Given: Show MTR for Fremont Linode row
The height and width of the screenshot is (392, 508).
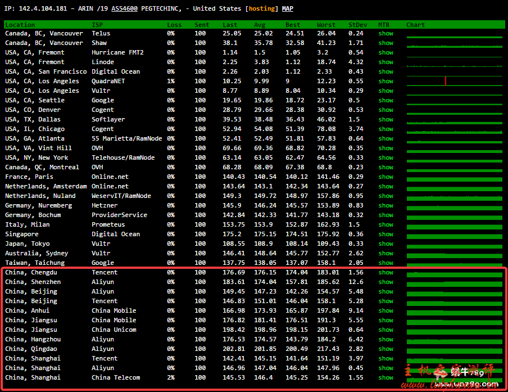Looking at the screenshot, I should (385, 62).
